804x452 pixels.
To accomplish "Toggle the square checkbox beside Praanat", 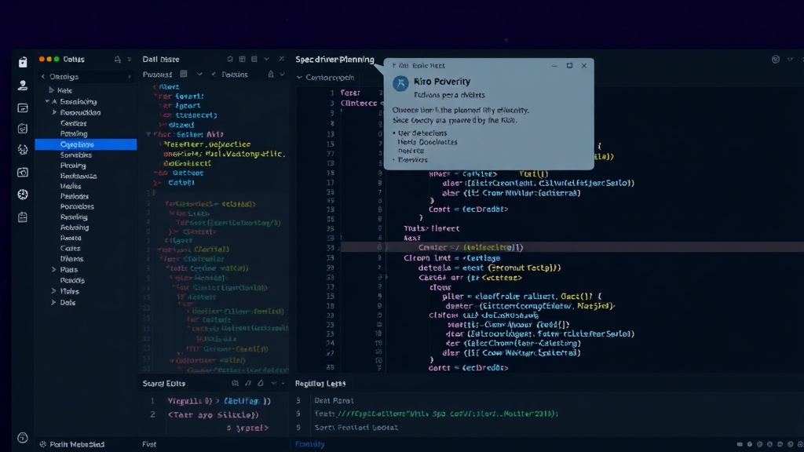I will pos(184,75).
